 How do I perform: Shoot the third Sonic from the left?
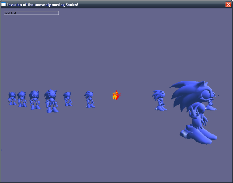pyautogui.click(x=35, y=100)
